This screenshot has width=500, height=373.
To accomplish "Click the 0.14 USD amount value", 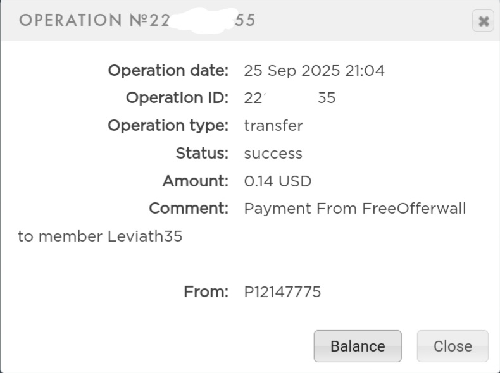I will 278,181.
